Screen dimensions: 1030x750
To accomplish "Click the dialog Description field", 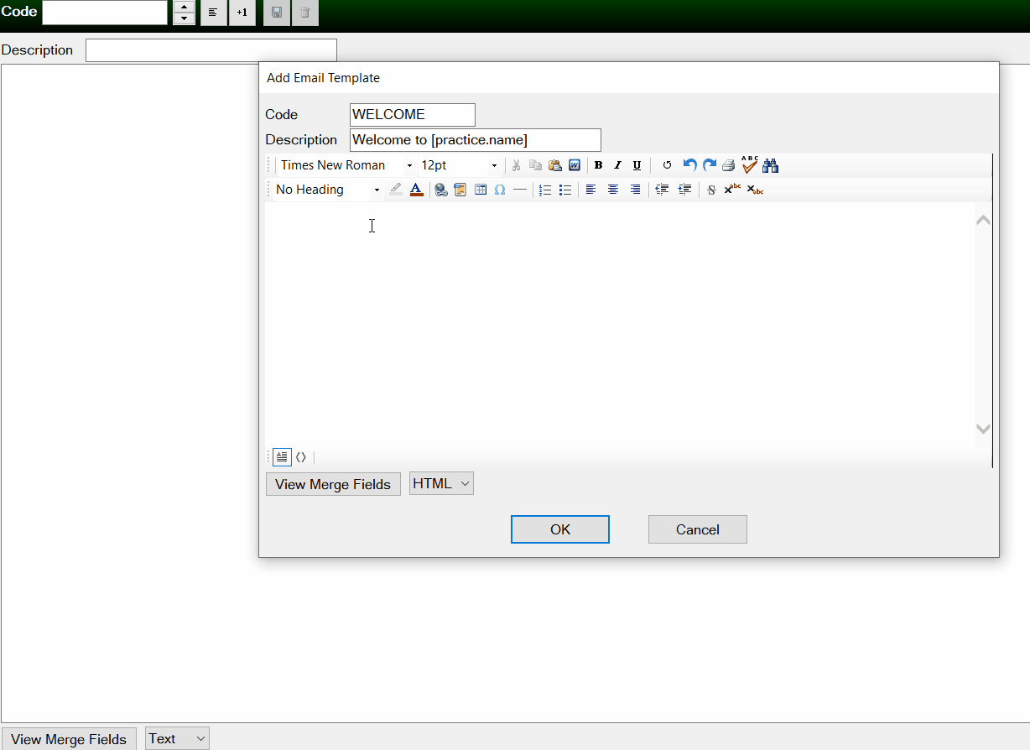I will pyautogui.click(x=476, y=140).
